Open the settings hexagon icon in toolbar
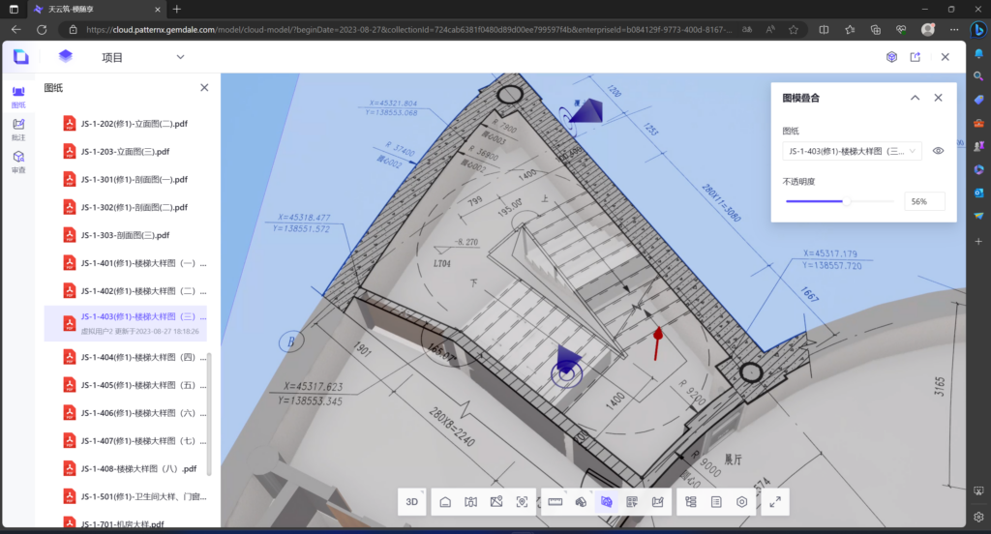The image size is (991, 534). (x=742, y=502)
